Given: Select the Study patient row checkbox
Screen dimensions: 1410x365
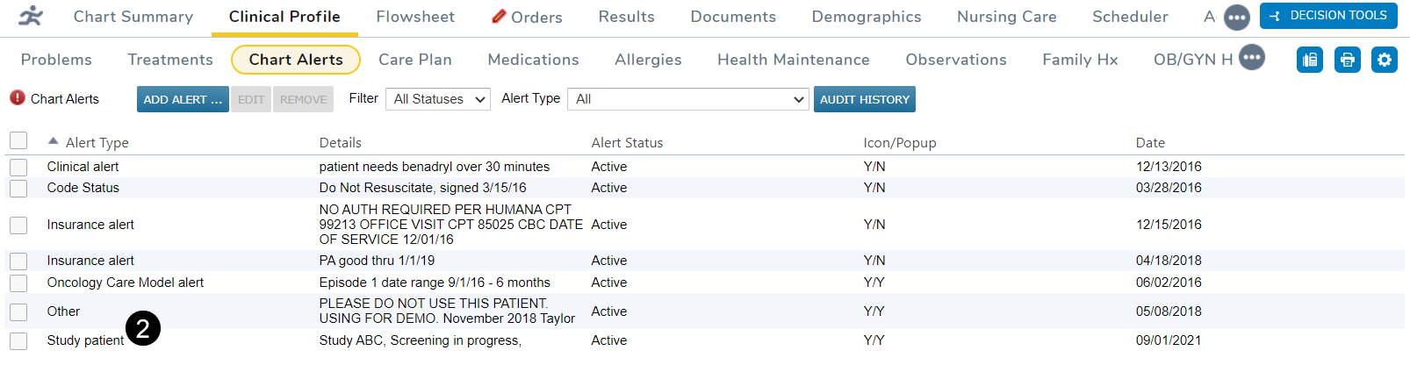Looking at the screenshot, I should 18,340.
